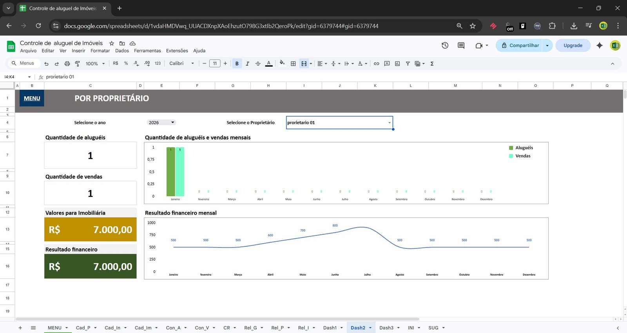Click the Compartilhar button
This screenshot has width=627, height=333.
coord(520,45)
